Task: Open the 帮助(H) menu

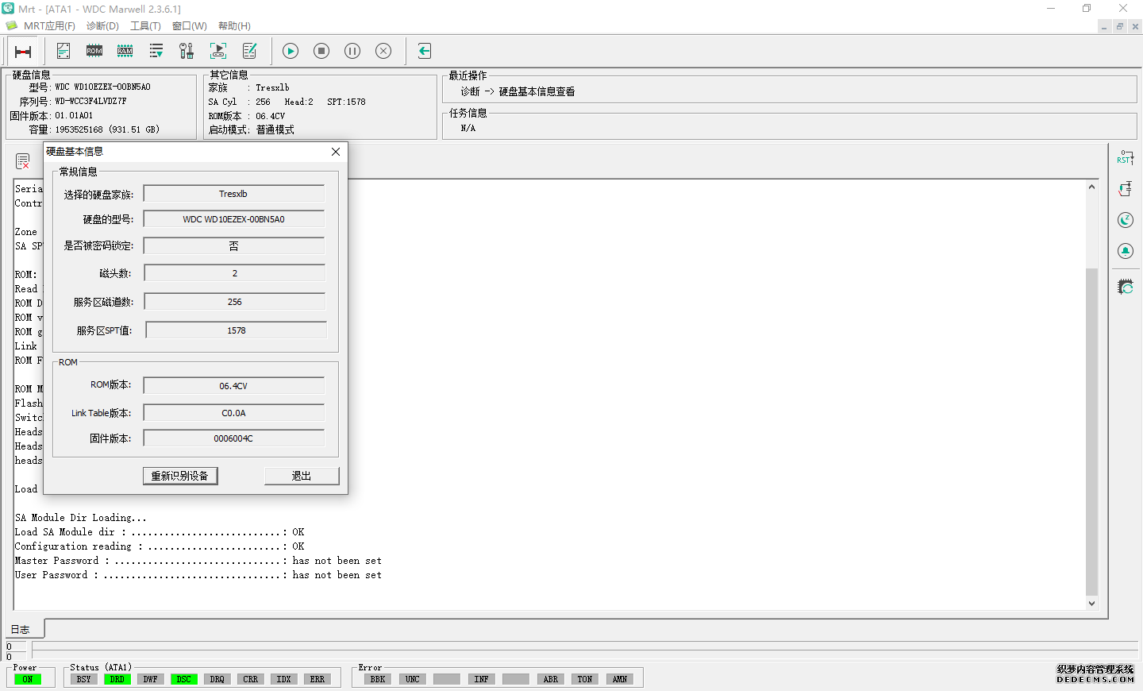Action: tap(234, 26)
